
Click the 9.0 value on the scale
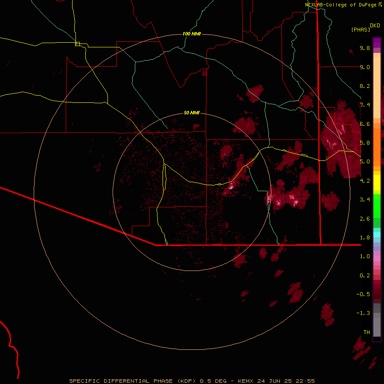click(x=365, y=67)
